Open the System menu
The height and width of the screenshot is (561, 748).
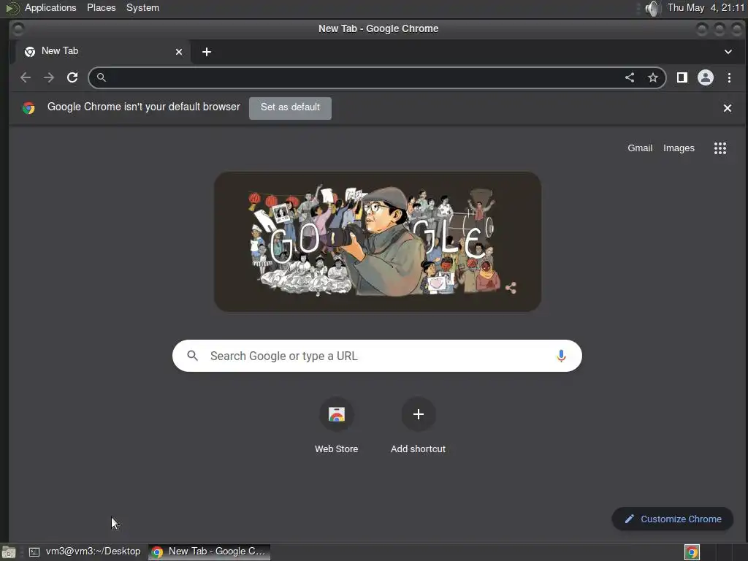click(x=142, y=7)
